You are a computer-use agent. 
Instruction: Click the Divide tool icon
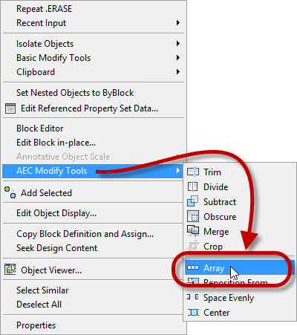click(192, 186)
